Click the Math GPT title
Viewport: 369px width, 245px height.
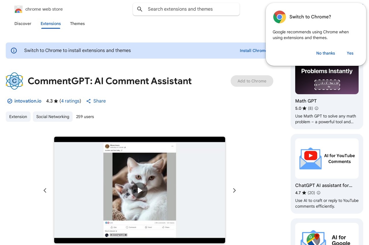306,101
